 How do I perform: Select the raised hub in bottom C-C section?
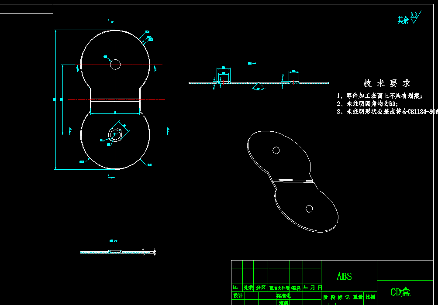click(x=115, y=251)
